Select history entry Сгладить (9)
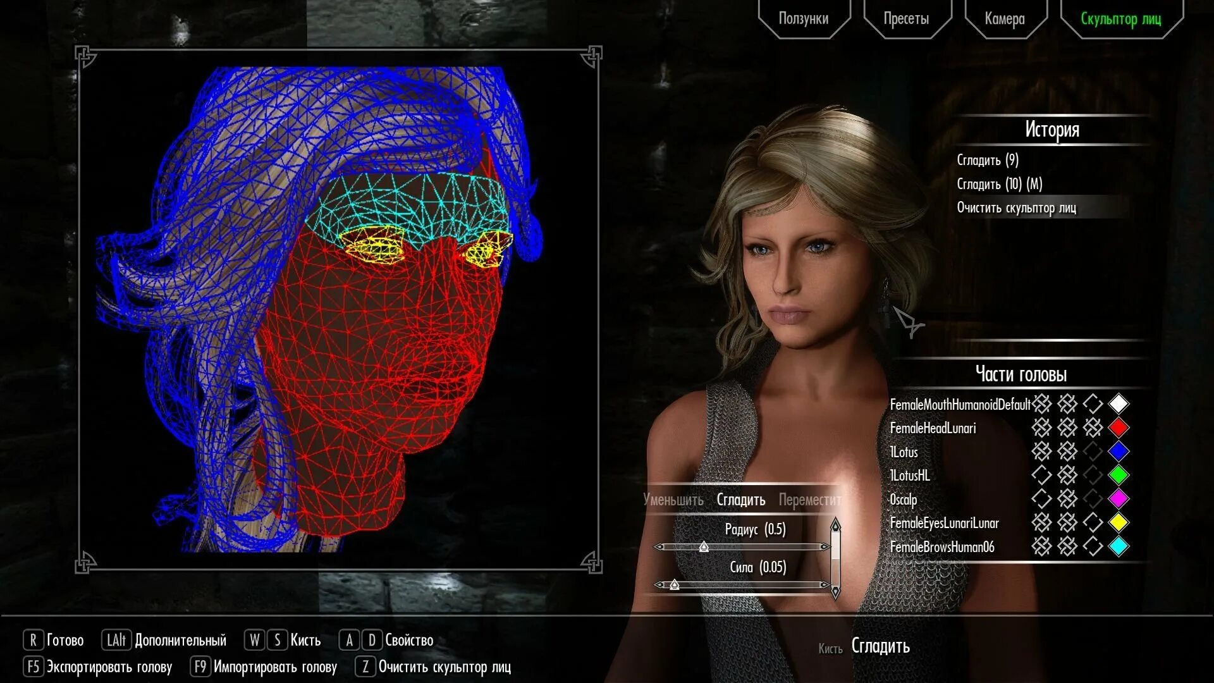 click(988, 160)
